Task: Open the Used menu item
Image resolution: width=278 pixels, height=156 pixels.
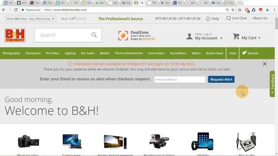Action: (x=232, y=53)
